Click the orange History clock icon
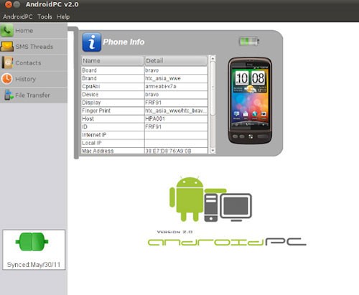Viewport: 359px width, 295px height. 6,79
